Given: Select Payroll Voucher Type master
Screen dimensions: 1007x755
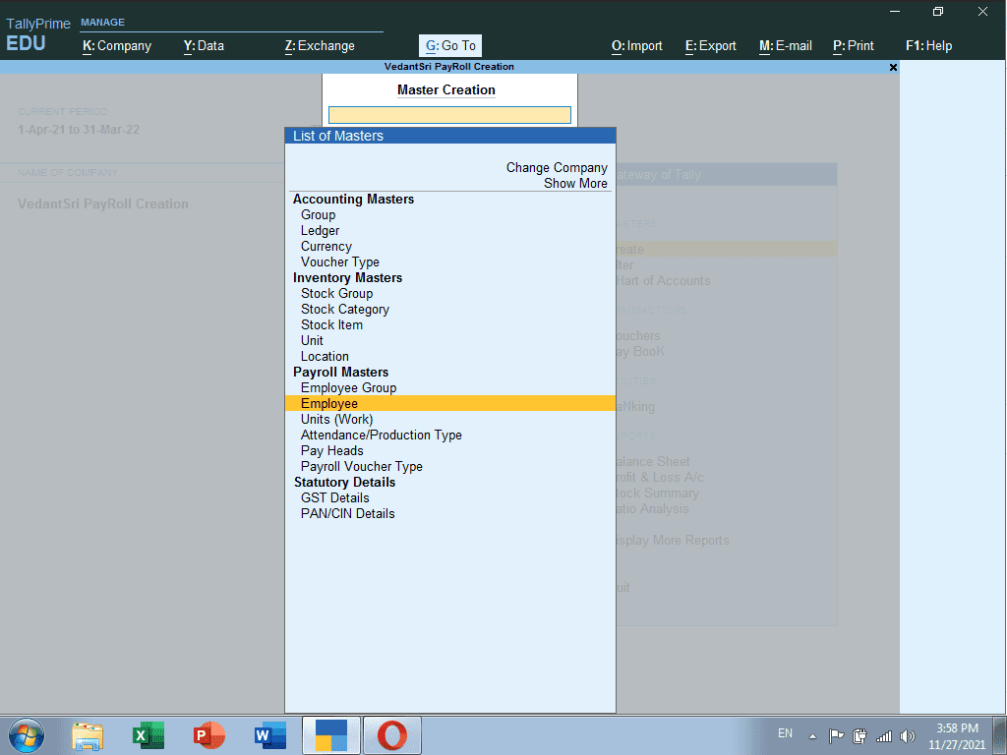Looking at the screenshot, I should (362, 467).
